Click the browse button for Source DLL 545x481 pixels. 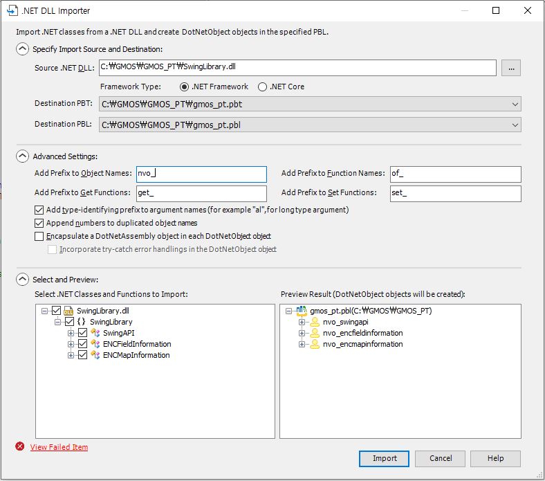point(511,68)
